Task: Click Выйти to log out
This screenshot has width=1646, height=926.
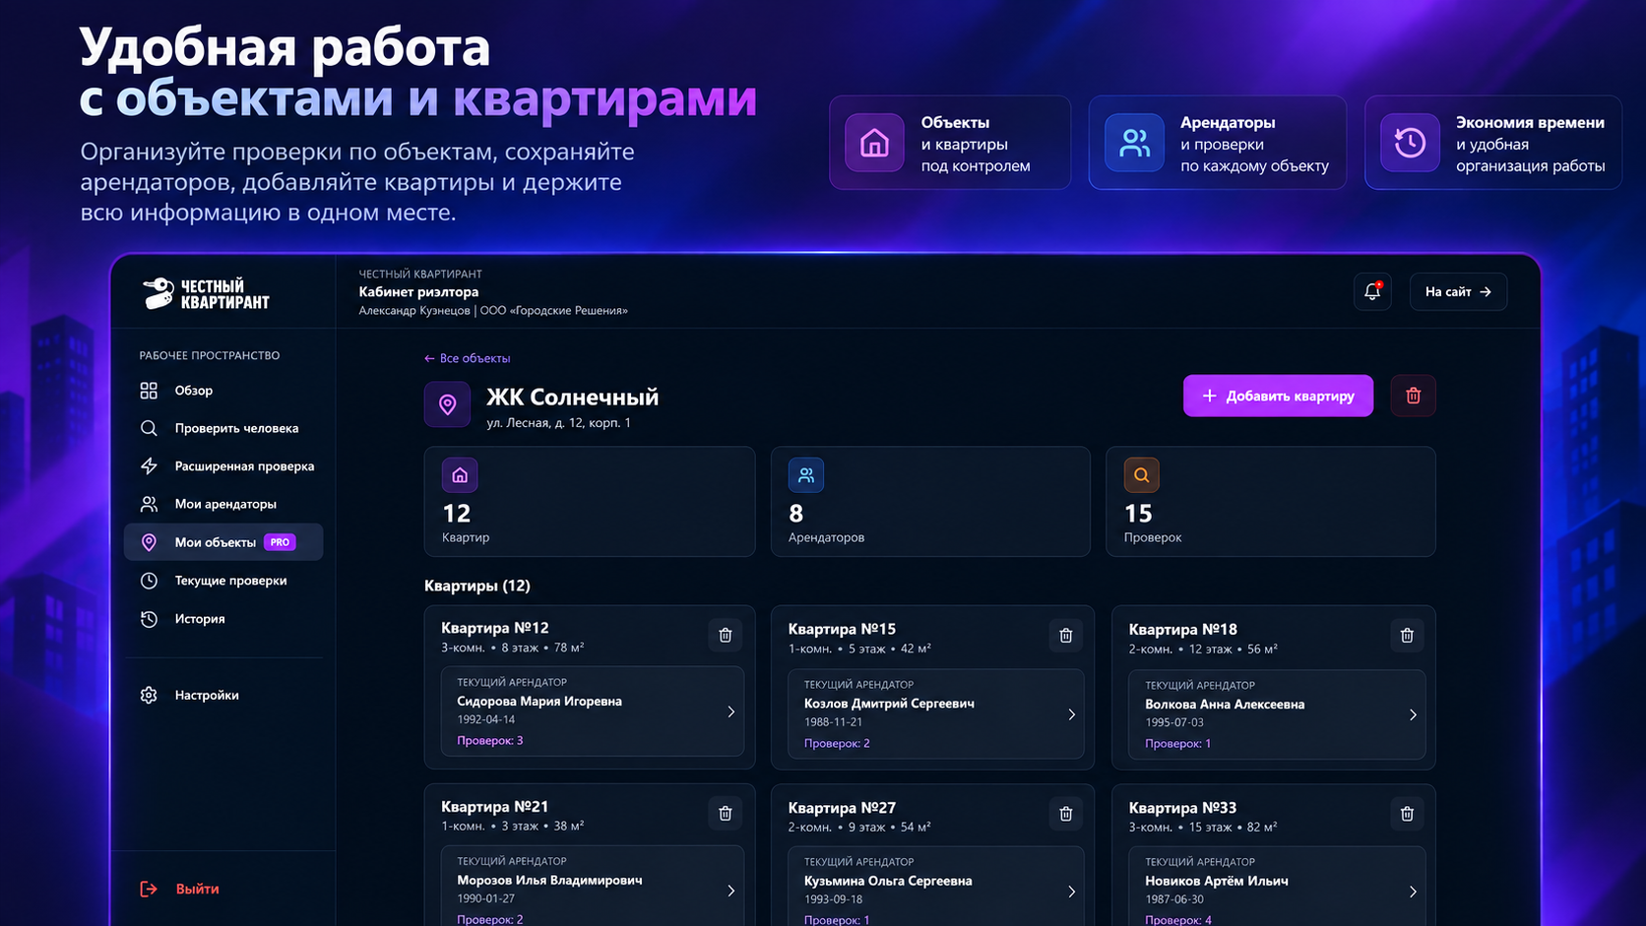Action: pos(180,889)
